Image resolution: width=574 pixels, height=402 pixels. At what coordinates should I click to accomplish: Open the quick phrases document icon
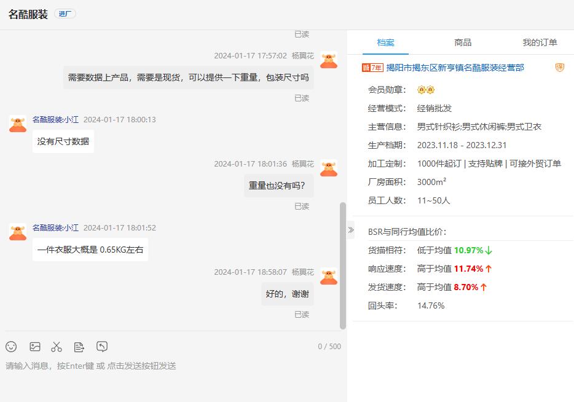(x=79, y=347)
